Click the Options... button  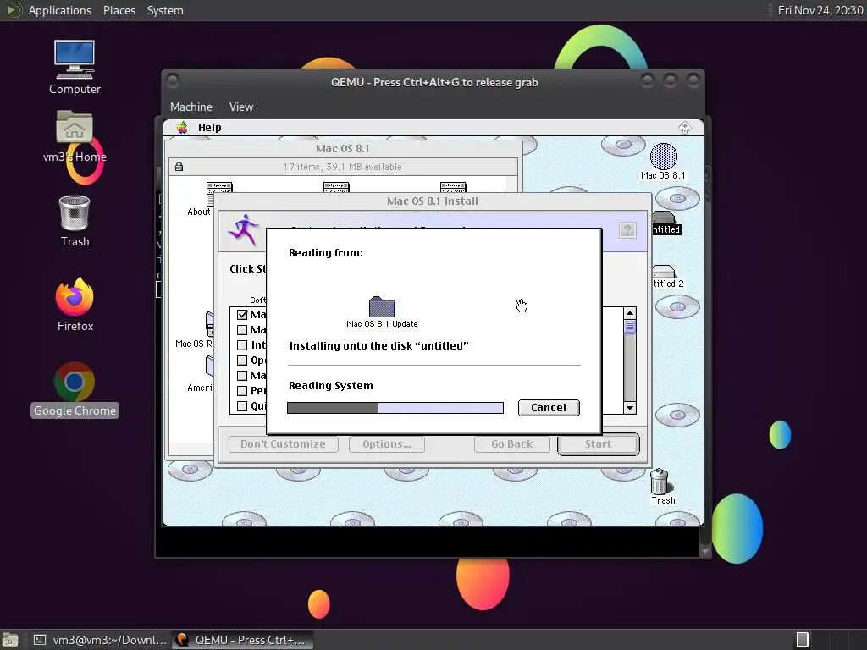point(386,444)
